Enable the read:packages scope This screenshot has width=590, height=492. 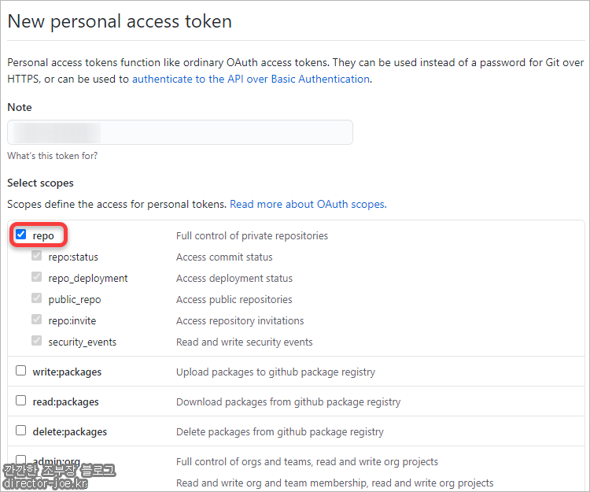tap(20, 401)
